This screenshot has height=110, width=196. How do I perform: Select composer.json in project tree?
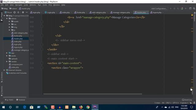[16, 64]
